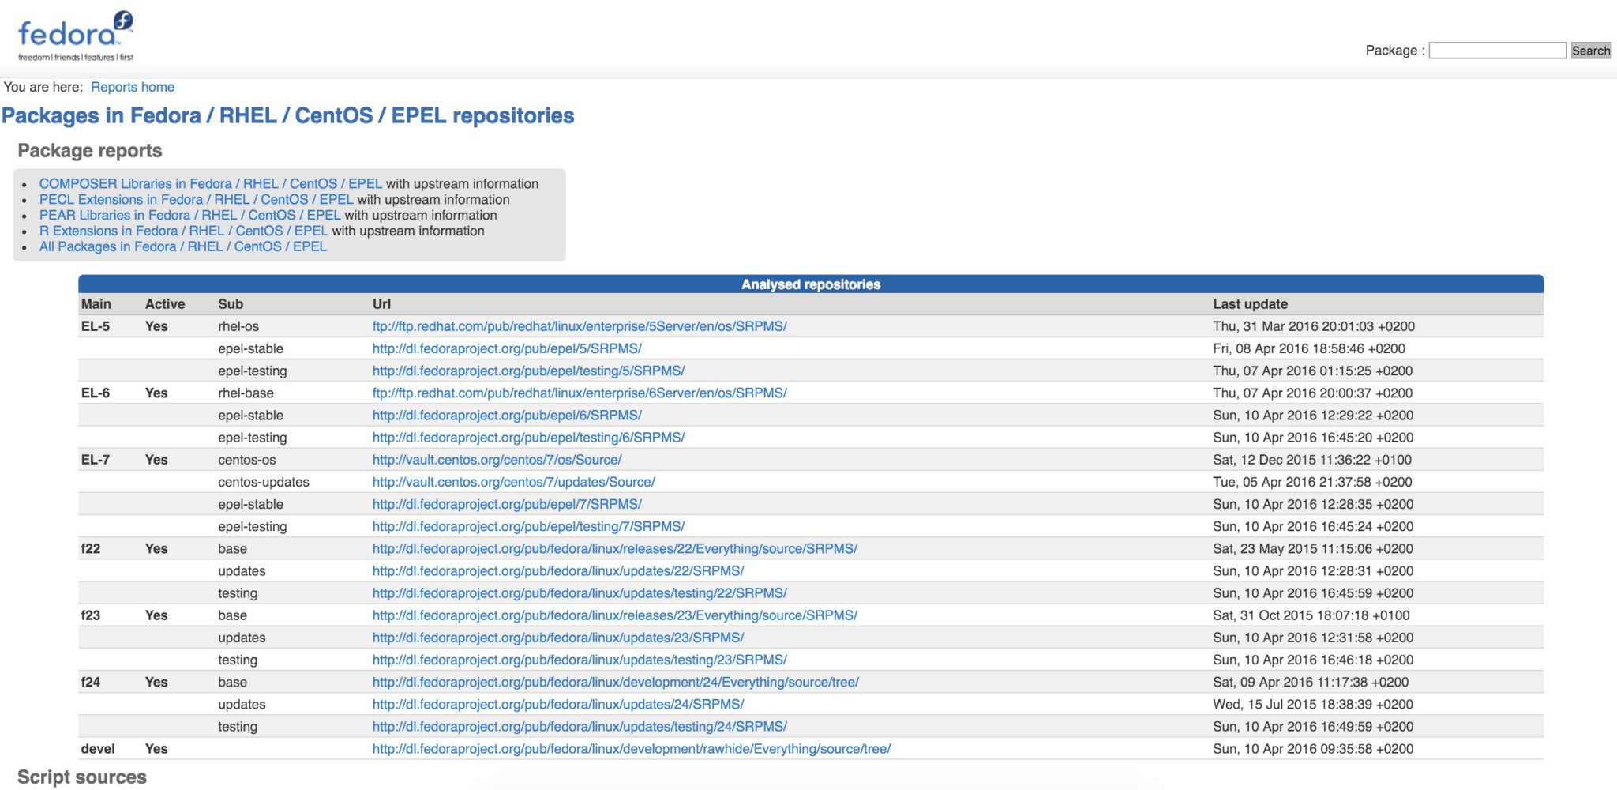1617x790 pixels.
Task: Open the f24 development/24 source tree URL
Action: (616, 682)
